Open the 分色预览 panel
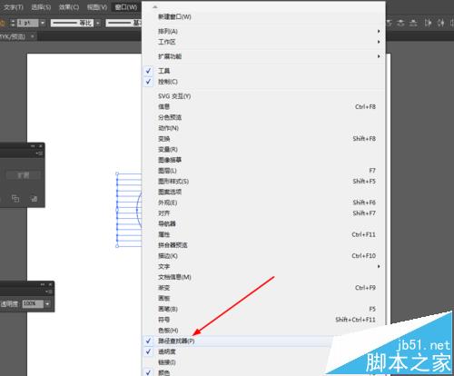 (x=263, y=117)
